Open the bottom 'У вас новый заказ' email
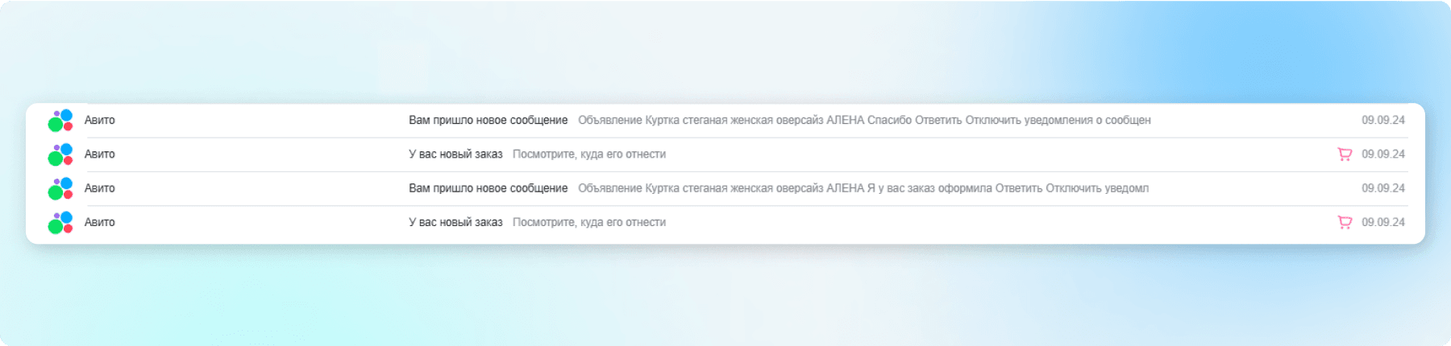 pyautogui.click(x=725, y=223)
